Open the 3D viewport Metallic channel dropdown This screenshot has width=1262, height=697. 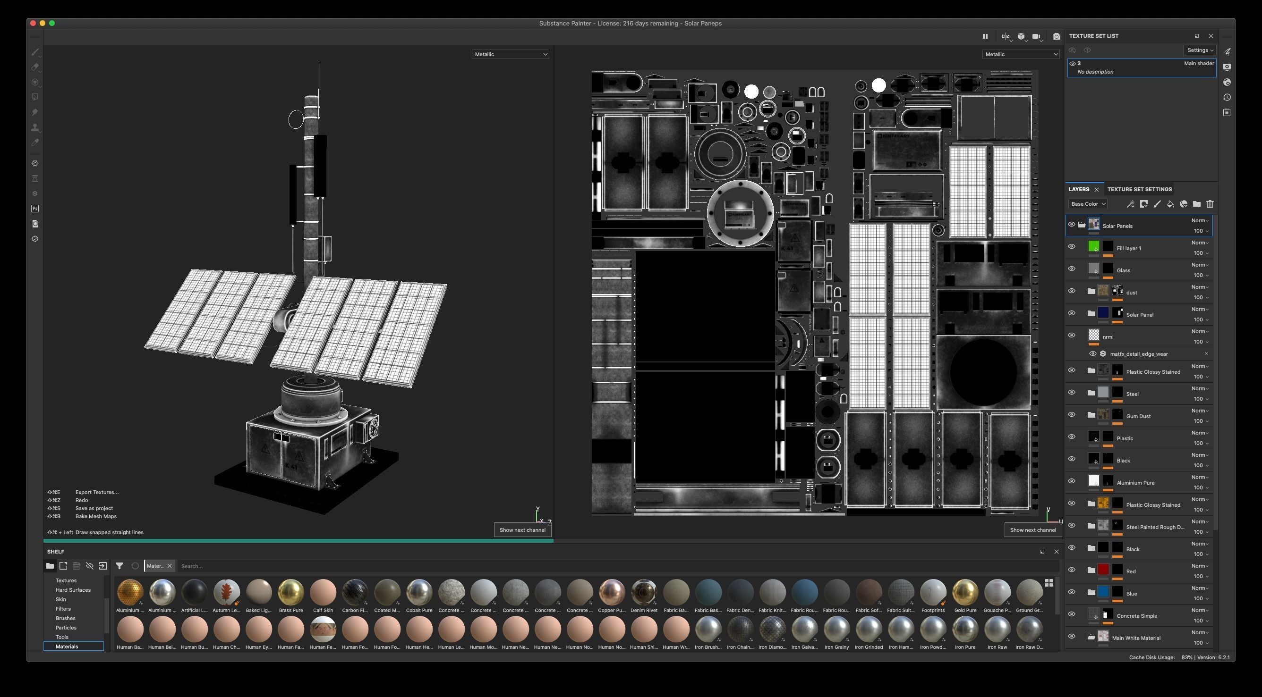(x=510, y=54)
